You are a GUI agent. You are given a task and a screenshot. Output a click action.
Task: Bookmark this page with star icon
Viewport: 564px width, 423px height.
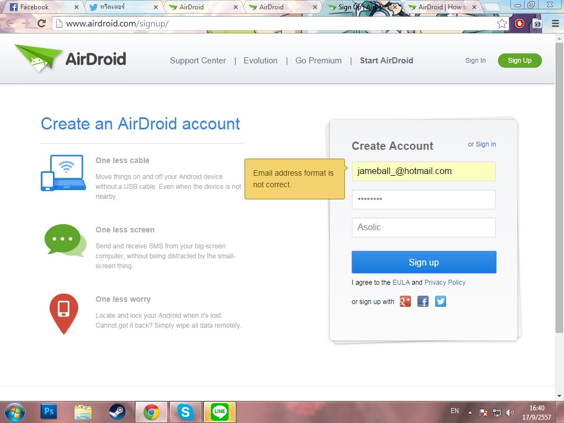[x=502, y=24]
